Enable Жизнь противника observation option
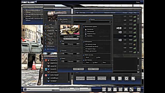This screenshot has height=93, width=165. click(84, 51)
